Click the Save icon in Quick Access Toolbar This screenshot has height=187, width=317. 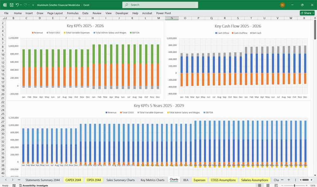coord(11,5)
